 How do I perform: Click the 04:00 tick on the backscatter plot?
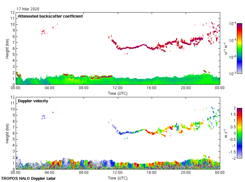[x=50, y=88]
